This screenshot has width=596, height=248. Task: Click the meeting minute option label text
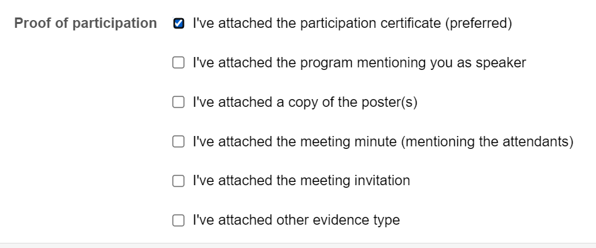[x=383, y=142]
